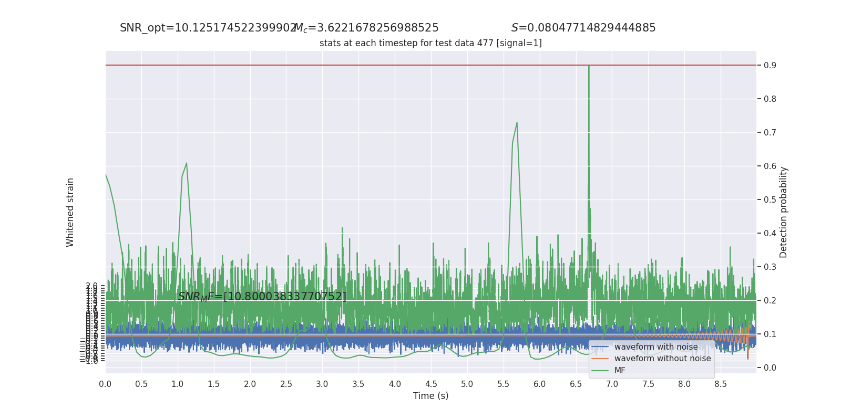Click the MF peak reaching 0.73 near 5.7s
Screen dimensions: 841x420
point(517,124)
